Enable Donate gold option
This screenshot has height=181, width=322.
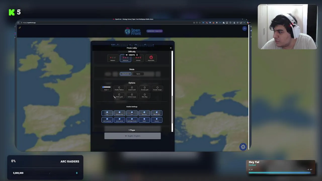[x=145, y=88]
